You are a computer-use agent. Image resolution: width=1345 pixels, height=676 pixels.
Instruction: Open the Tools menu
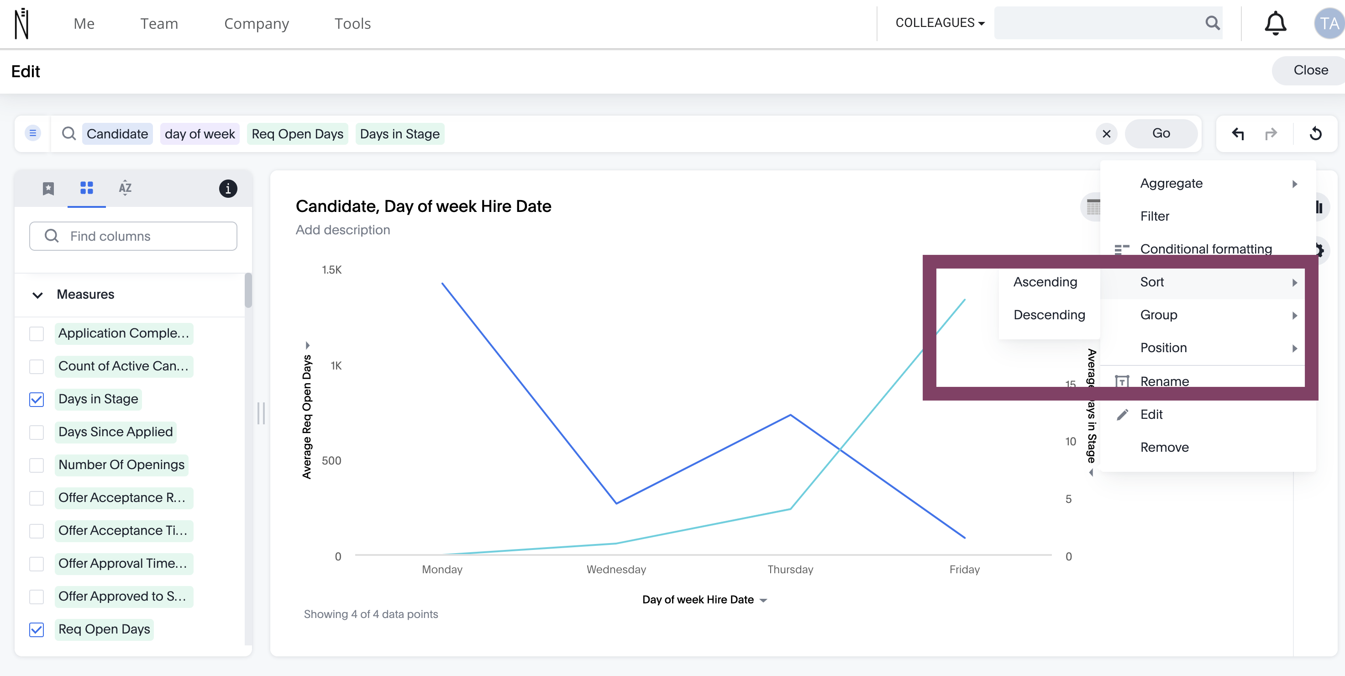click(352, 23)
